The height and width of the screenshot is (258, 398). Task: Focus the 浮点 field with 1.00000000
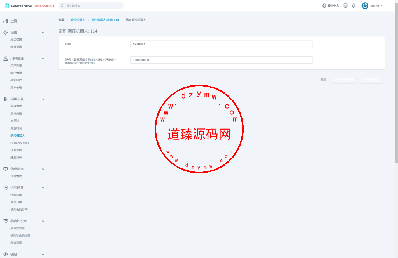point(221,60)
